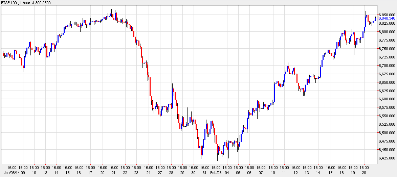Screen dimensions: 397x177
Task: Click the 6,800.000 price axis label
Action: [387, 32]
